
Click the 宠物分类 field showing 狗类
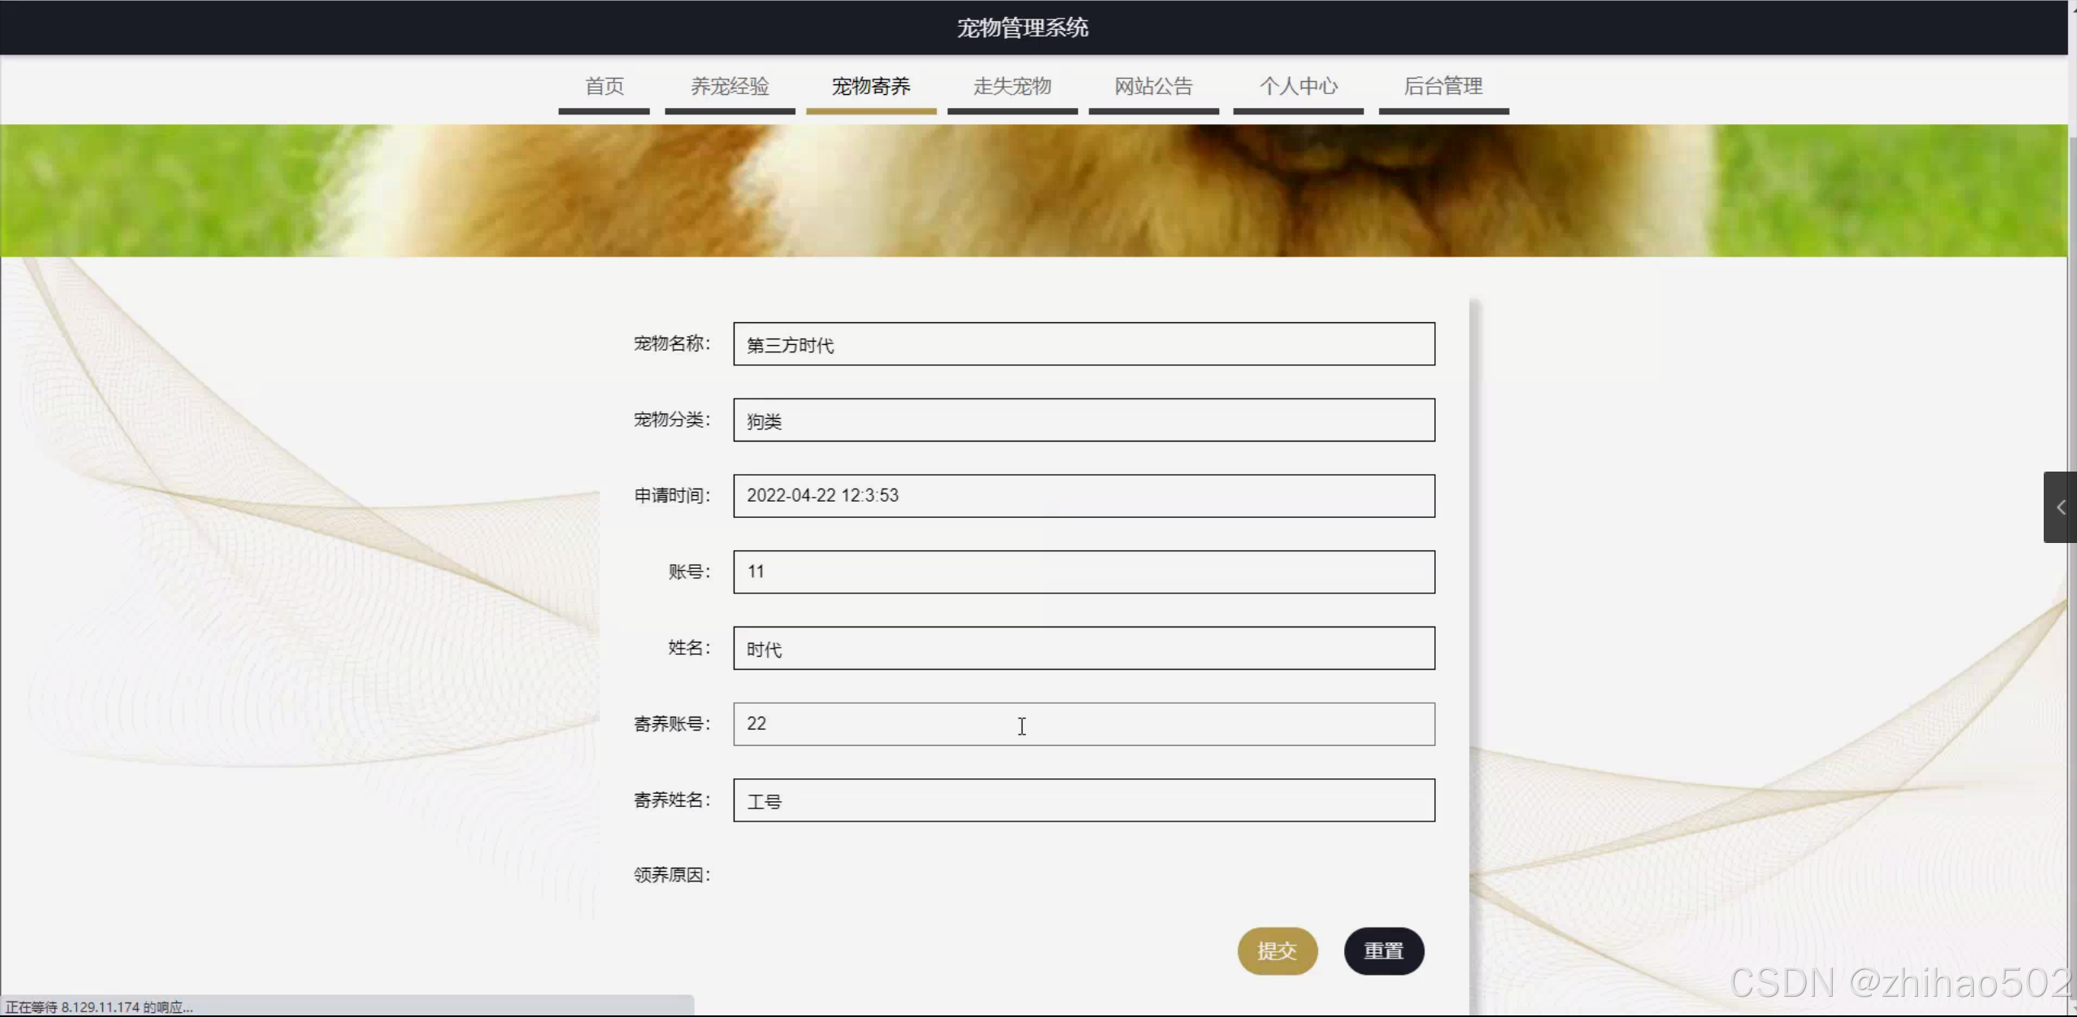click(1083, 420)
